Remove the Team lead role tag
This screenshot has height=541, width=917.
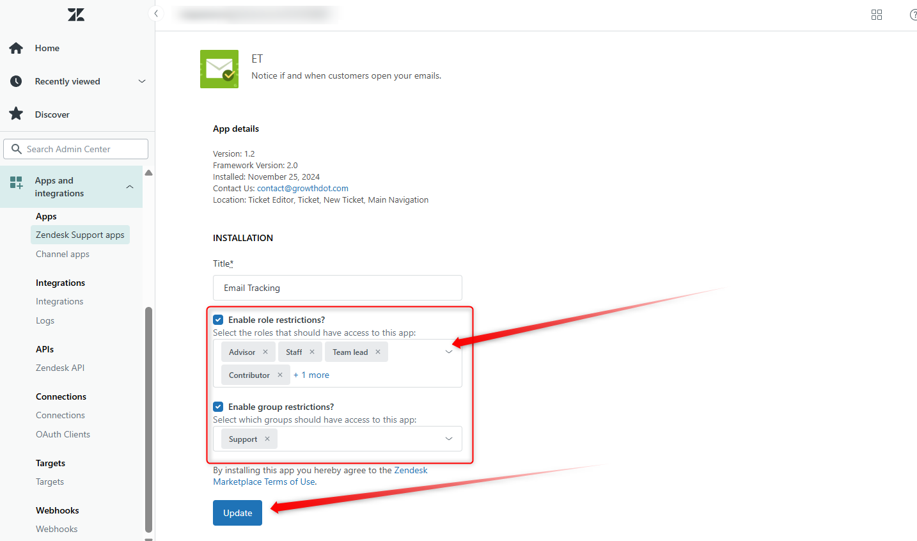pos(378,352)
